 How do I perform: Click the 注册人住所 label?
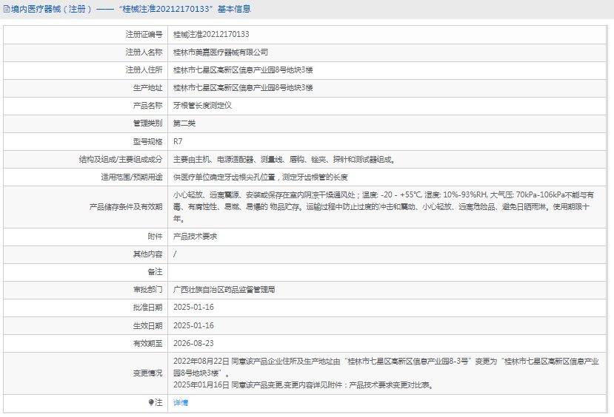[144, 70]
